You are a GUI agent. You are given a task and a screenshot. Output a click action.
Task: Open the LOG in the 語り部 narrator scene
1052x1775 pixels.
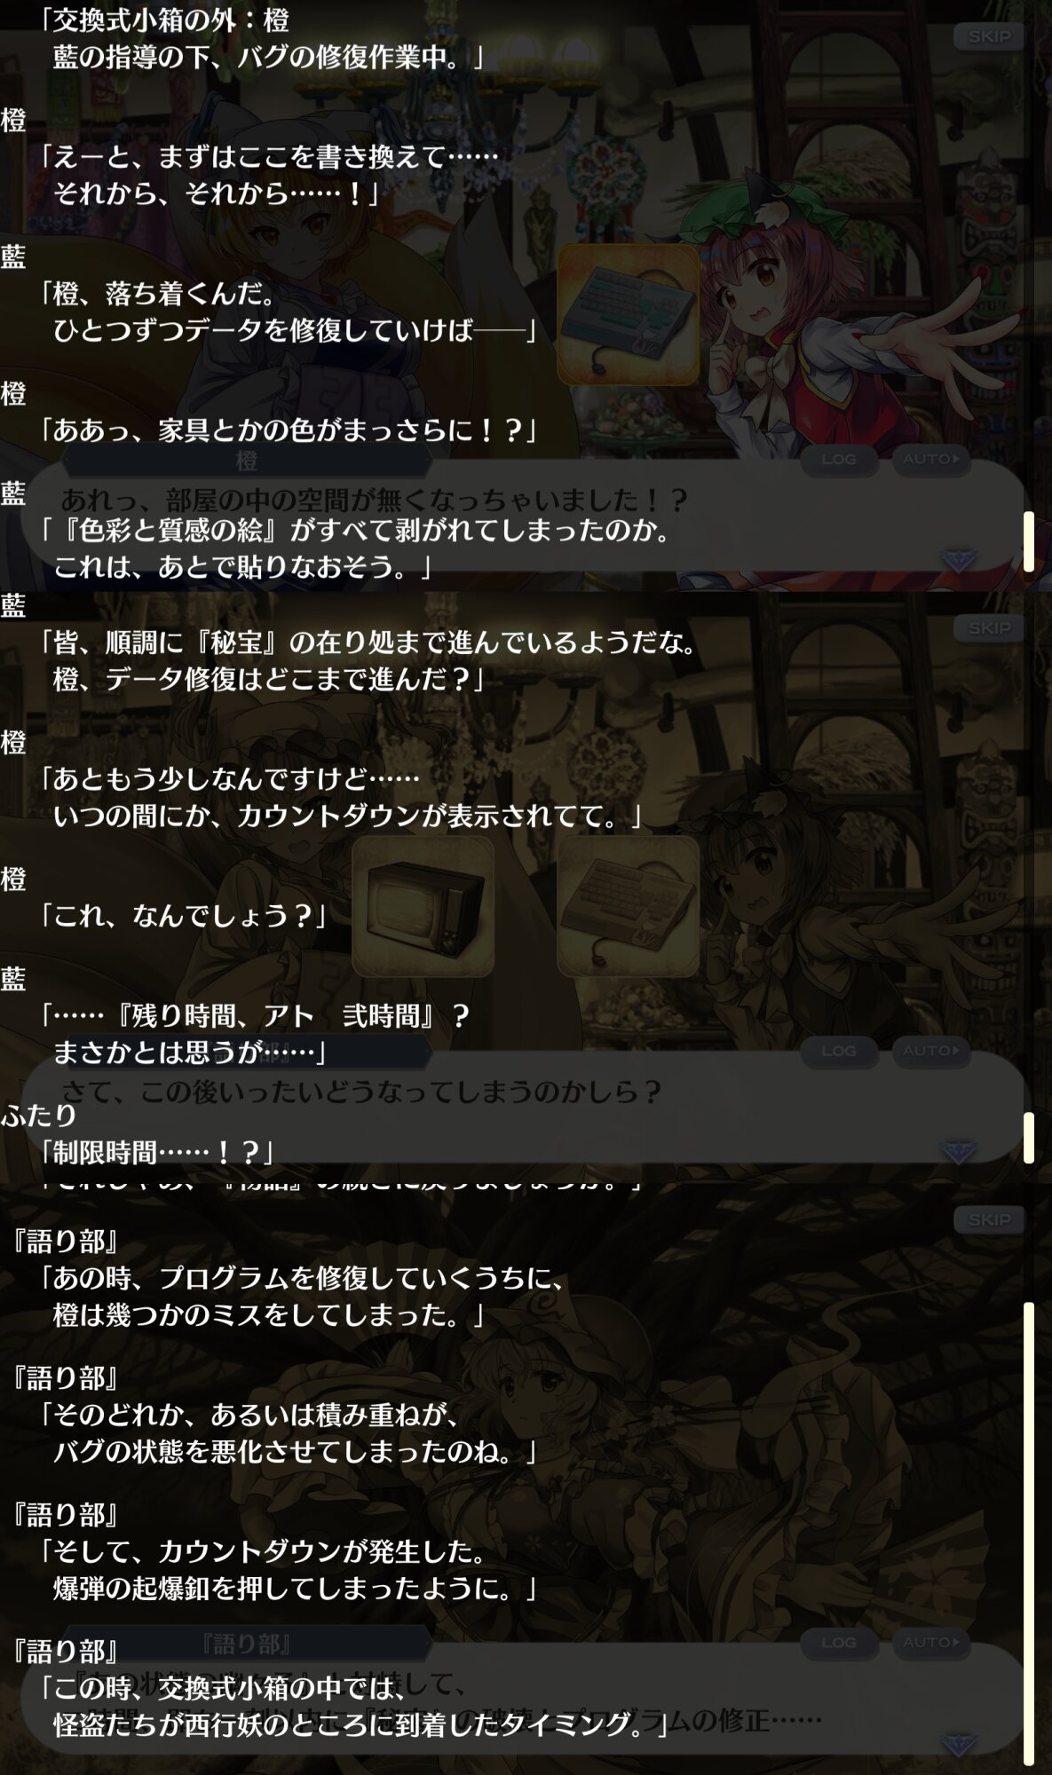(839, 1642)
